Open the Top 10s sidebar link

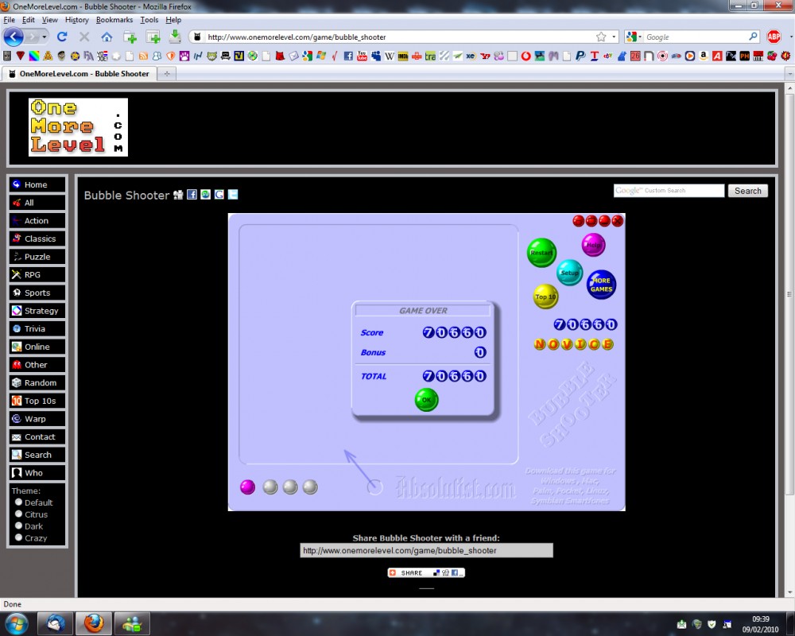click(x=37, y=401)
